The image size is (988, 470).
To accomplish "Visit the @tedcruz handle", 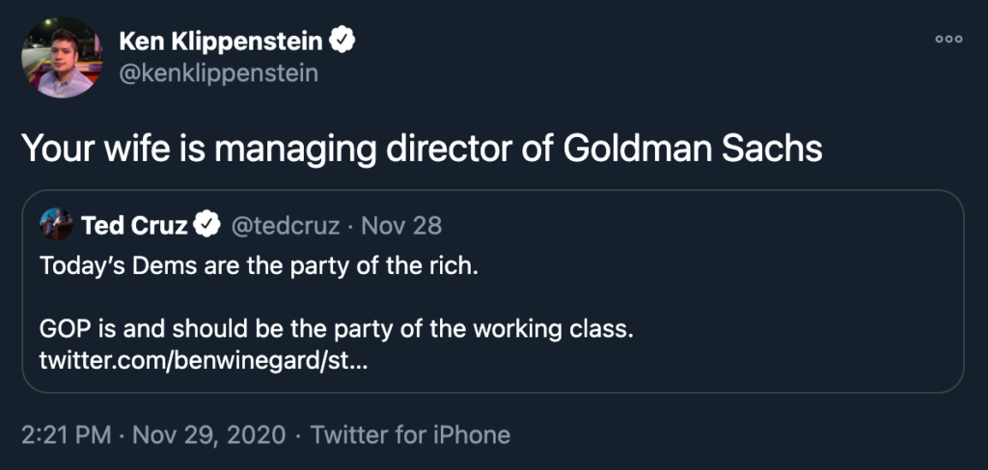I will pos(284,226).
